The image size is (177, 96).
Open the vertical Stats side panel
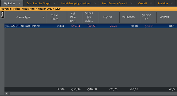pyautogui.click(x=2, y=15)
